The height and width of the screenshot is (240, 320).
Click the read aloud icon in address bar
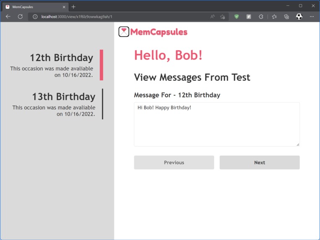[213, 17]
